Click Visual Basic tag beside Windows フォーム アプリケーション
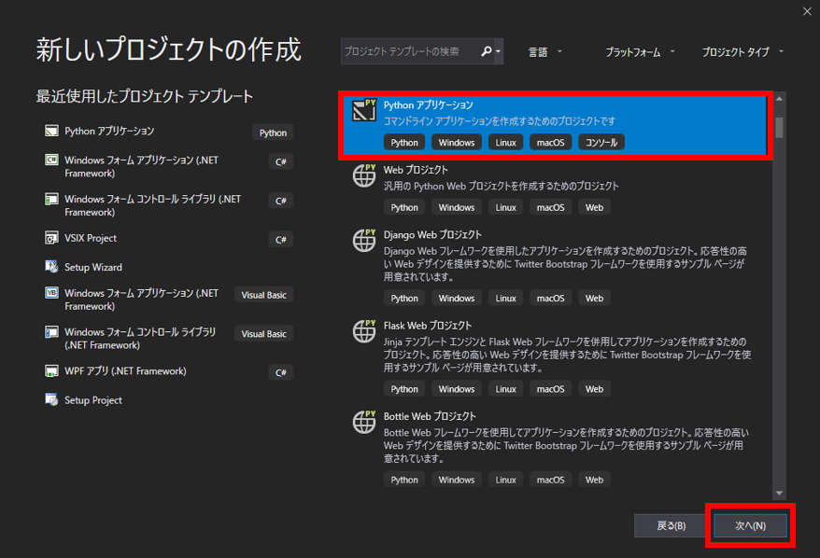Image resolution: width=820 pixels, height=558 pixels. [x=263, y=295]
